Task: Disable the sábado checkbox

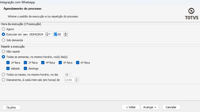Action: (x=8, y=68)
